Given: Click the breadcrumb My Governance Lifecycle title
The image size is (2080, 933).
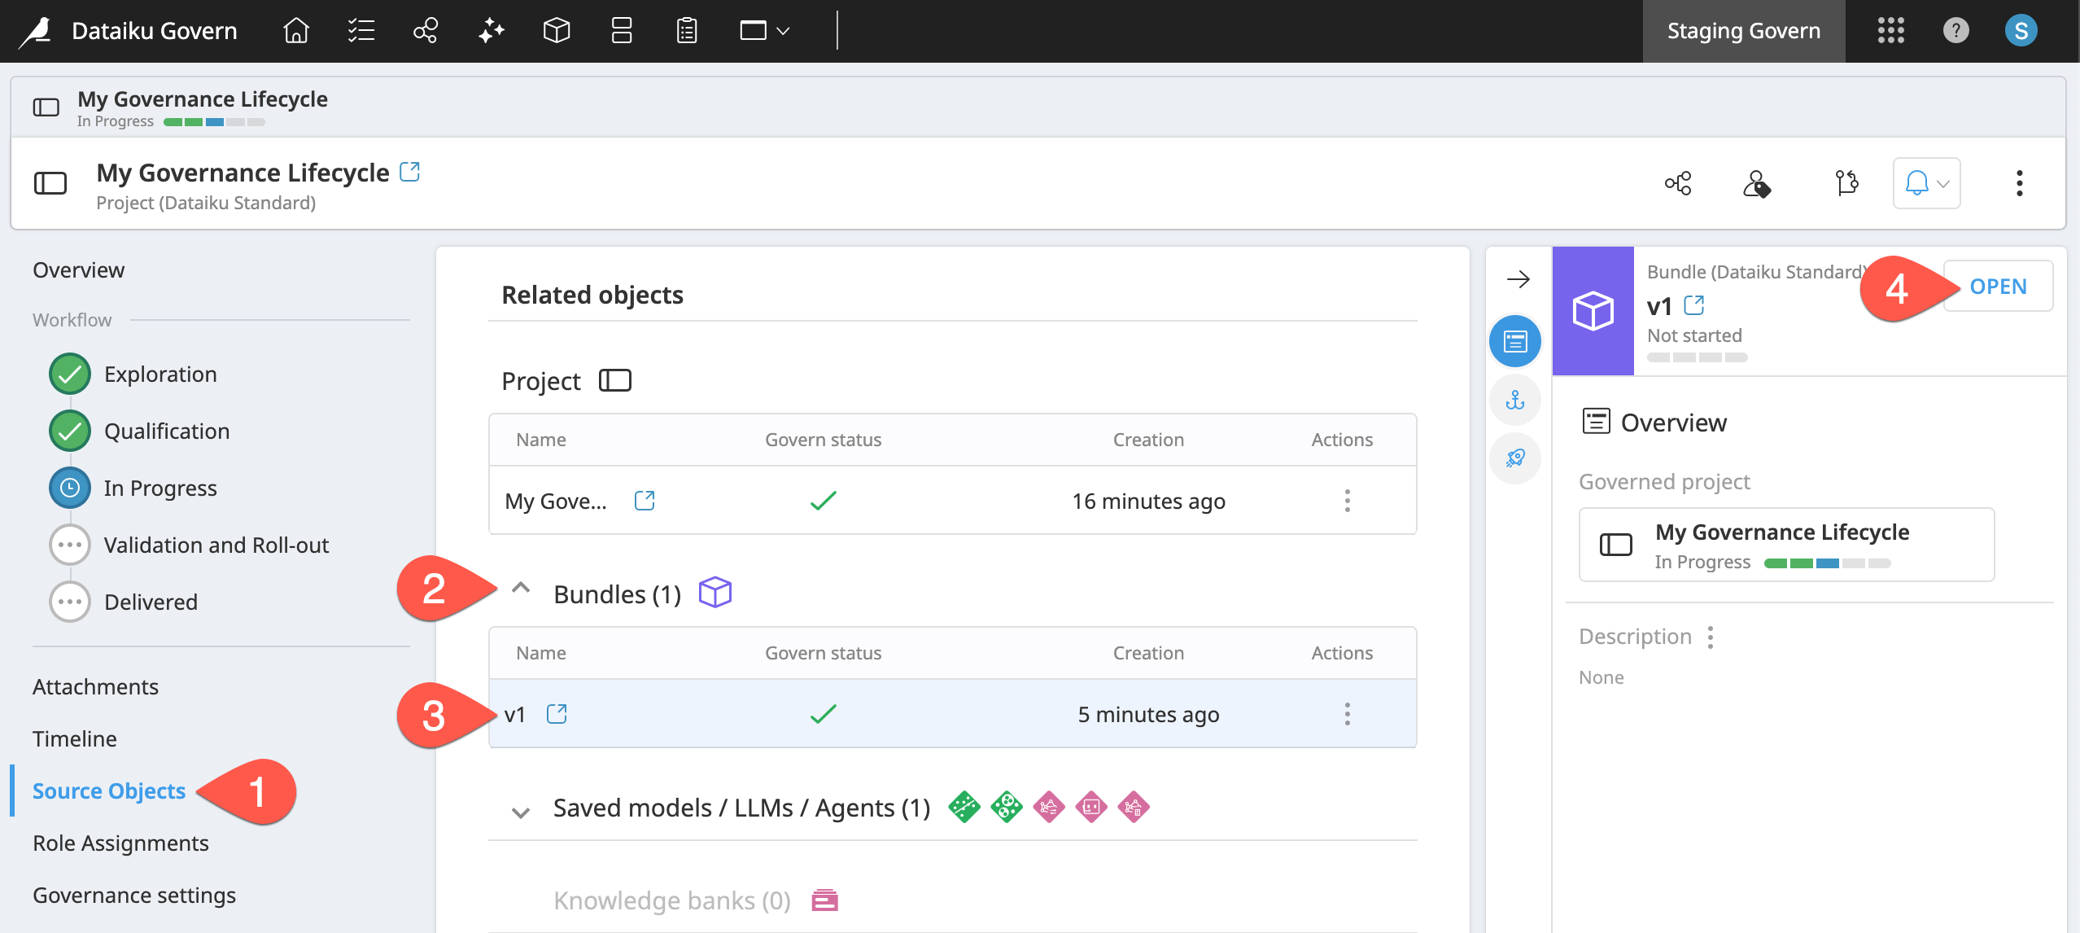Looking at the screenshot, I should point(203,99).
